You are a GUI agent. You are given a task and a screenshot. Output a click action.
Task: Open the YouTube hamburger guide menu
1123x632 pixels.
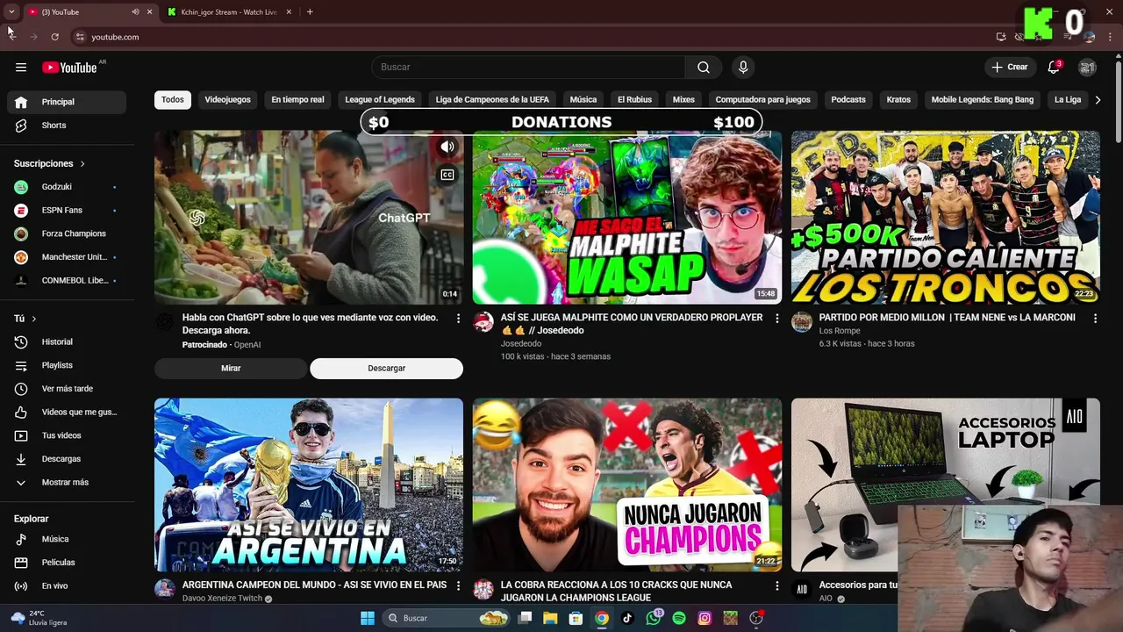coord(21,68)
